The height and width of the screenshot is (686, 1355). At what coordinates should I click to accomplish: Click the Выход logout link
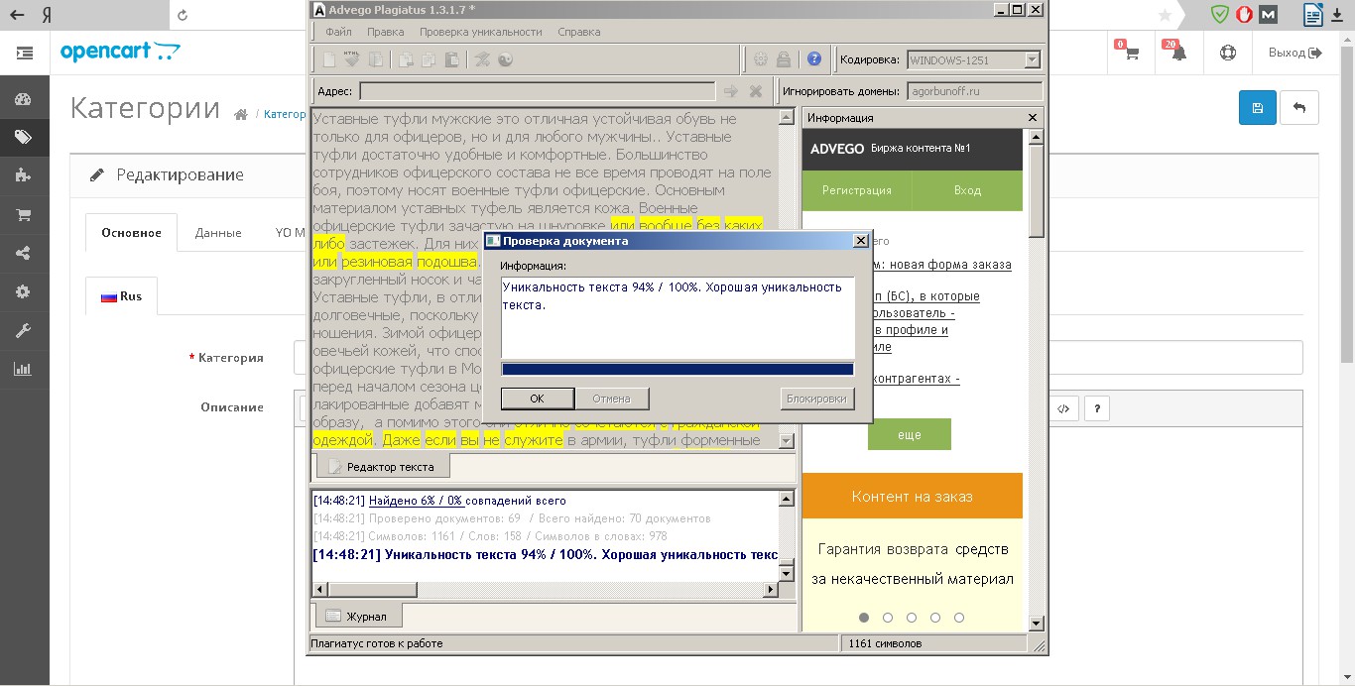pos(1295,53)
